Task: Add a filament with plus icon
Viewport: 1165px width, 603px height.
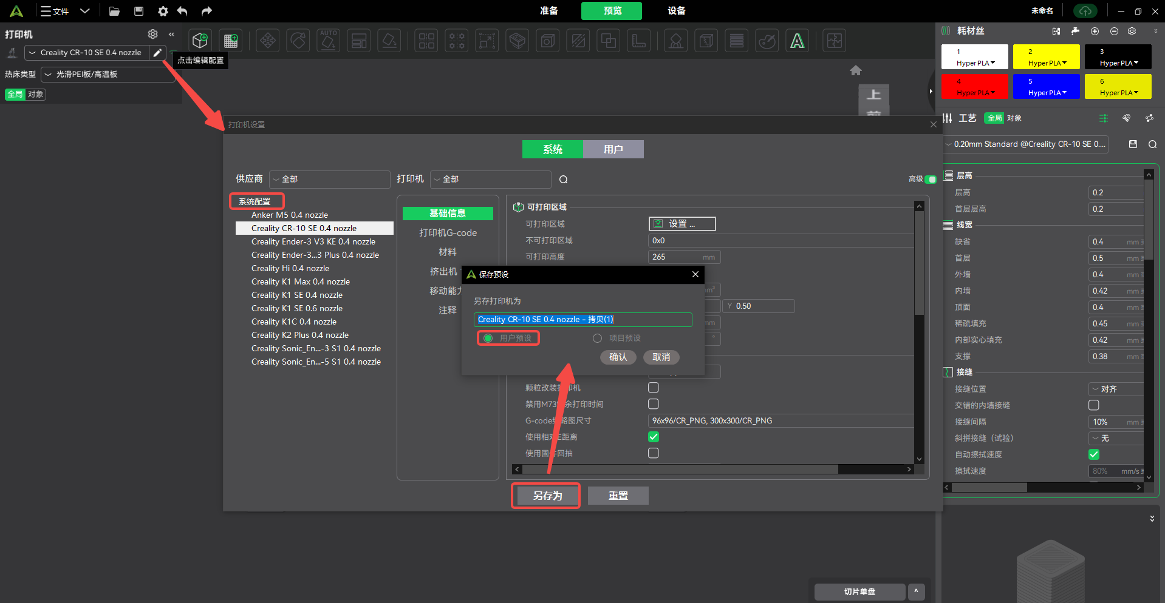Action: point(1095,31)
